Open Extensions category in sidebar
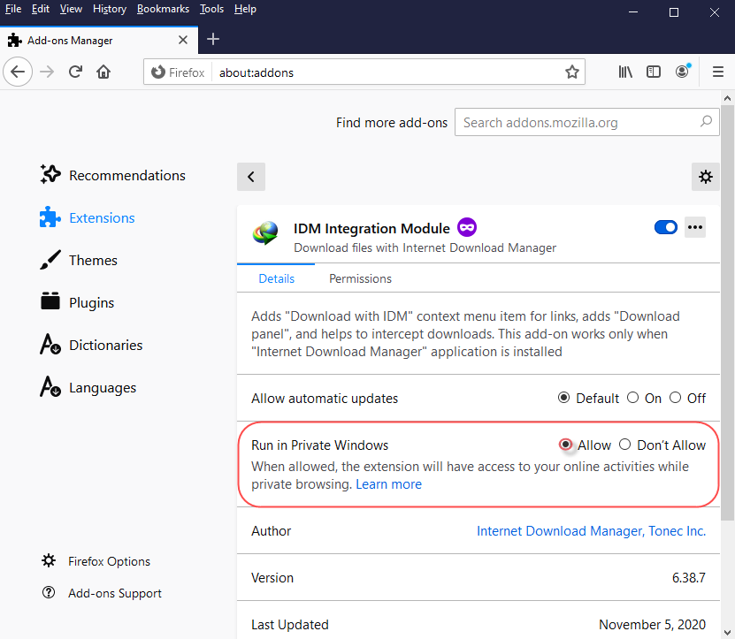 coord(88,217)
